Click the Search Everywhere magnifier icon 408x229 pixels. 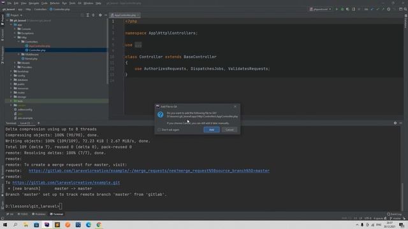(x=405, y=9)
